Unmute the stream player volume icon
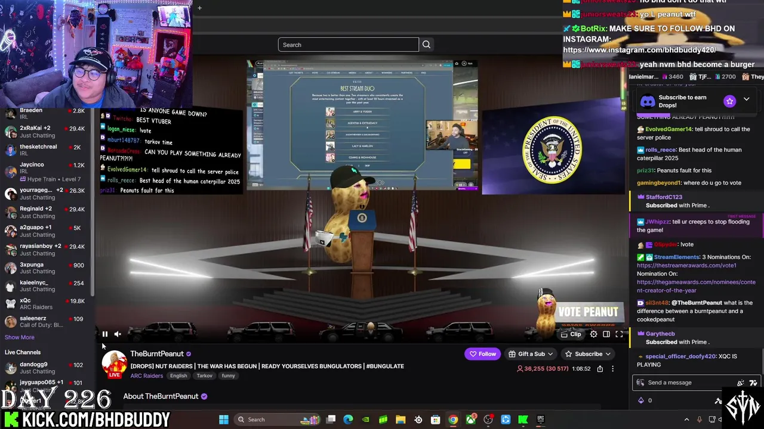 pos(118,334)
